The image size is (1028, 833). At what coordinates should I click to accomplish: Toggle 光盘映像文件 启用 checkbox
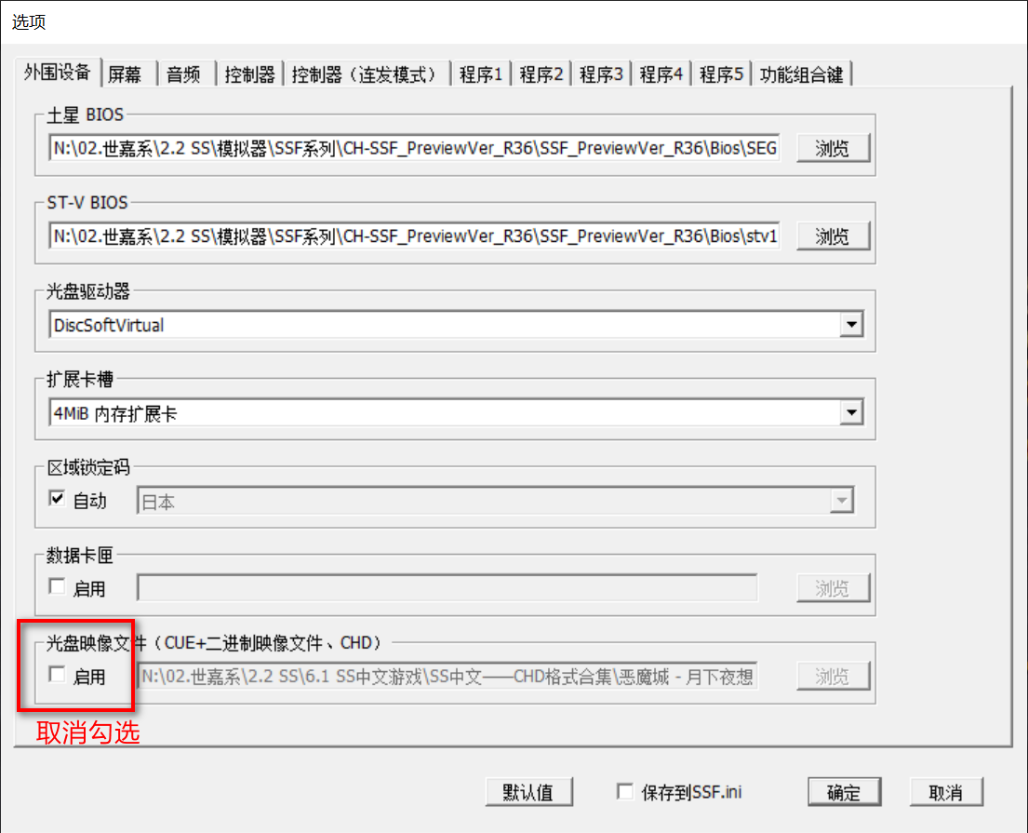[58, 675]
